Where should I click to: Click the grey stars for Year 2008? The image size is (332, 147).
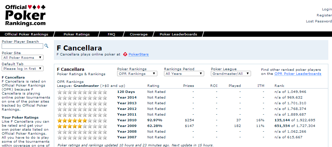82,132
